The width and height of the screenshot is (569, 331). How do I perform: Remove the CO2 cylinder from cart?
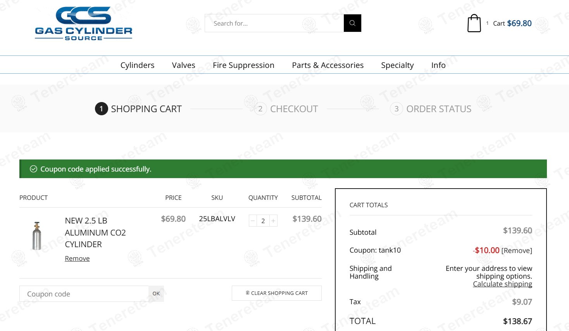point(77,258)
